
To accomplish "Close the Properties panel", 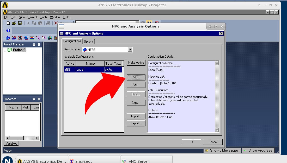I will point(39,99).
